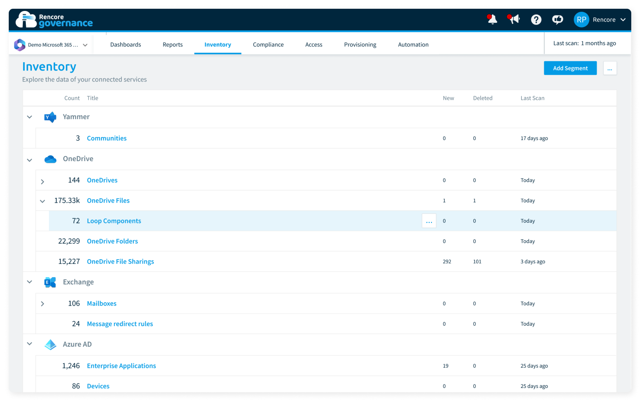Open the feedback chat bubble icon
The width and height of the screenshot is (640, 401).
(557, 20)
